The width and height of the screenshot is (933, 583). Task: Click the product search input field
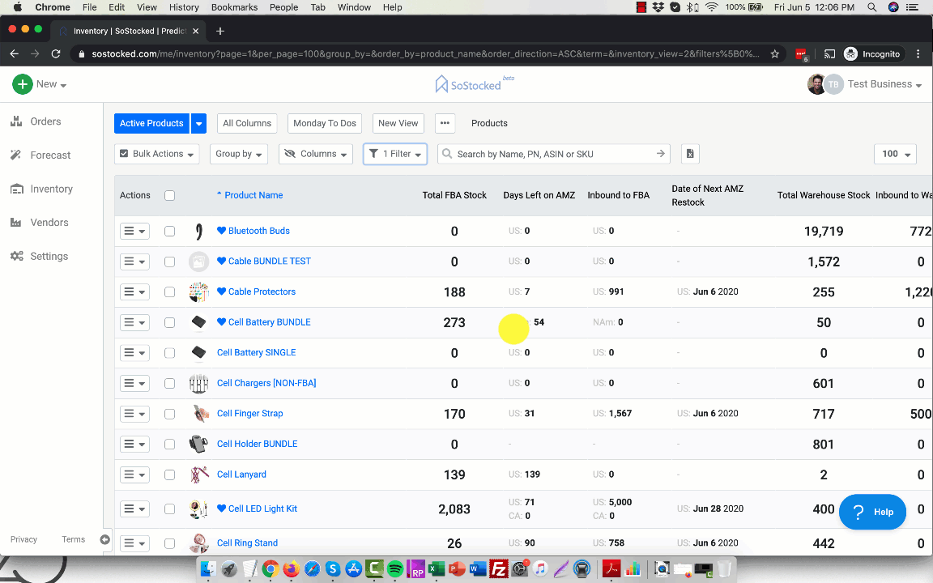coord(553,154)
